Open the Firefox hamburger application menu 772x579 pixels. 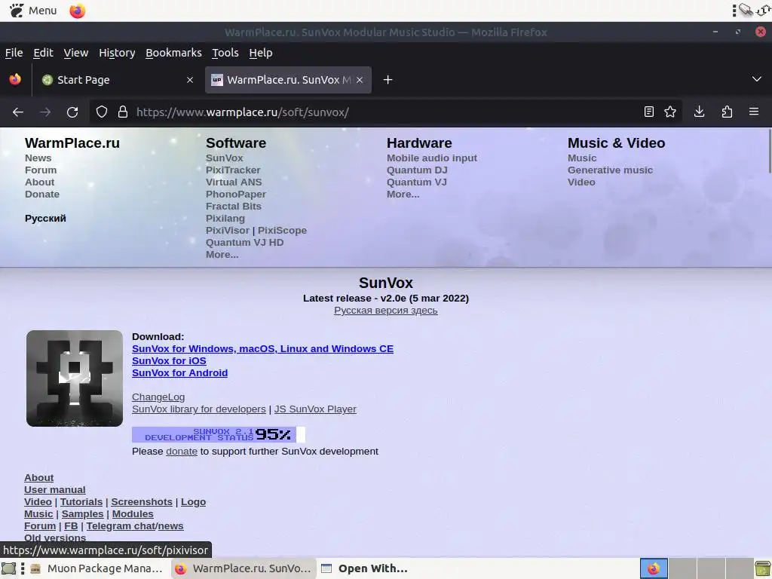click(x=754, y=112)
